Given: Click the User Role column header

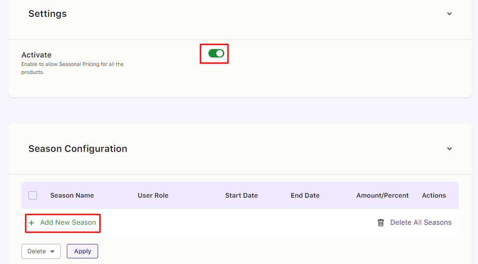Looking at the screenshot, I should 153,195.
